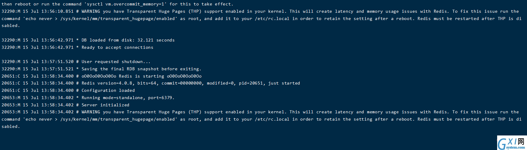
Task: Click the 'system.com' watermark link text
Action: [x=516, y=148]
